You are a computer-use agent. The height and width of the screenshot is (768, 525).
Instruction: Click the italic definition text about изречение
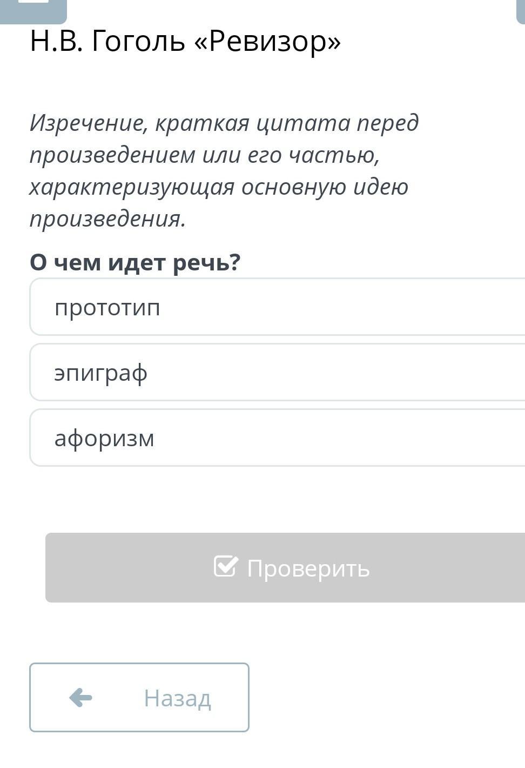point(224,170)
